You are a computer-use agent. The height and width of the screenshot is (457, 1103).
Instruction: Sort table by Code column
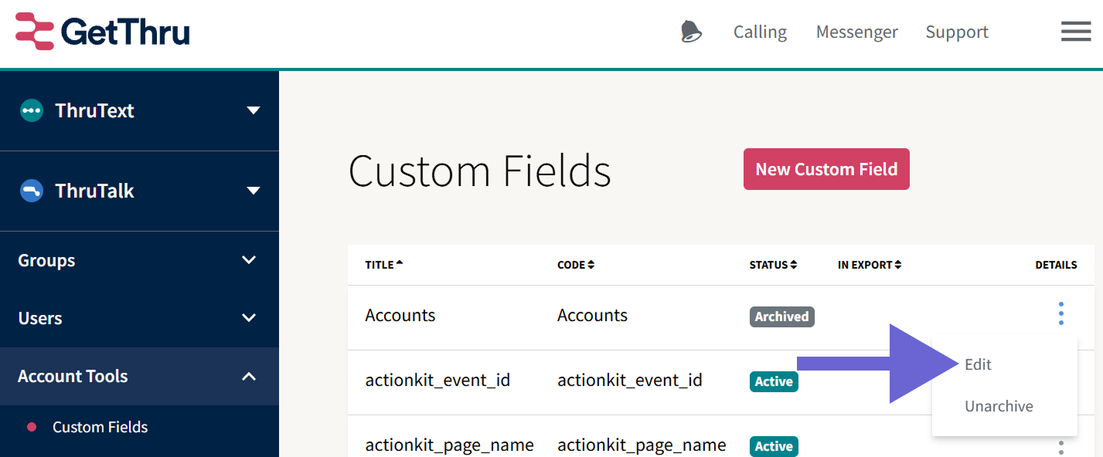pyautogui.click(x=576, y=265)
